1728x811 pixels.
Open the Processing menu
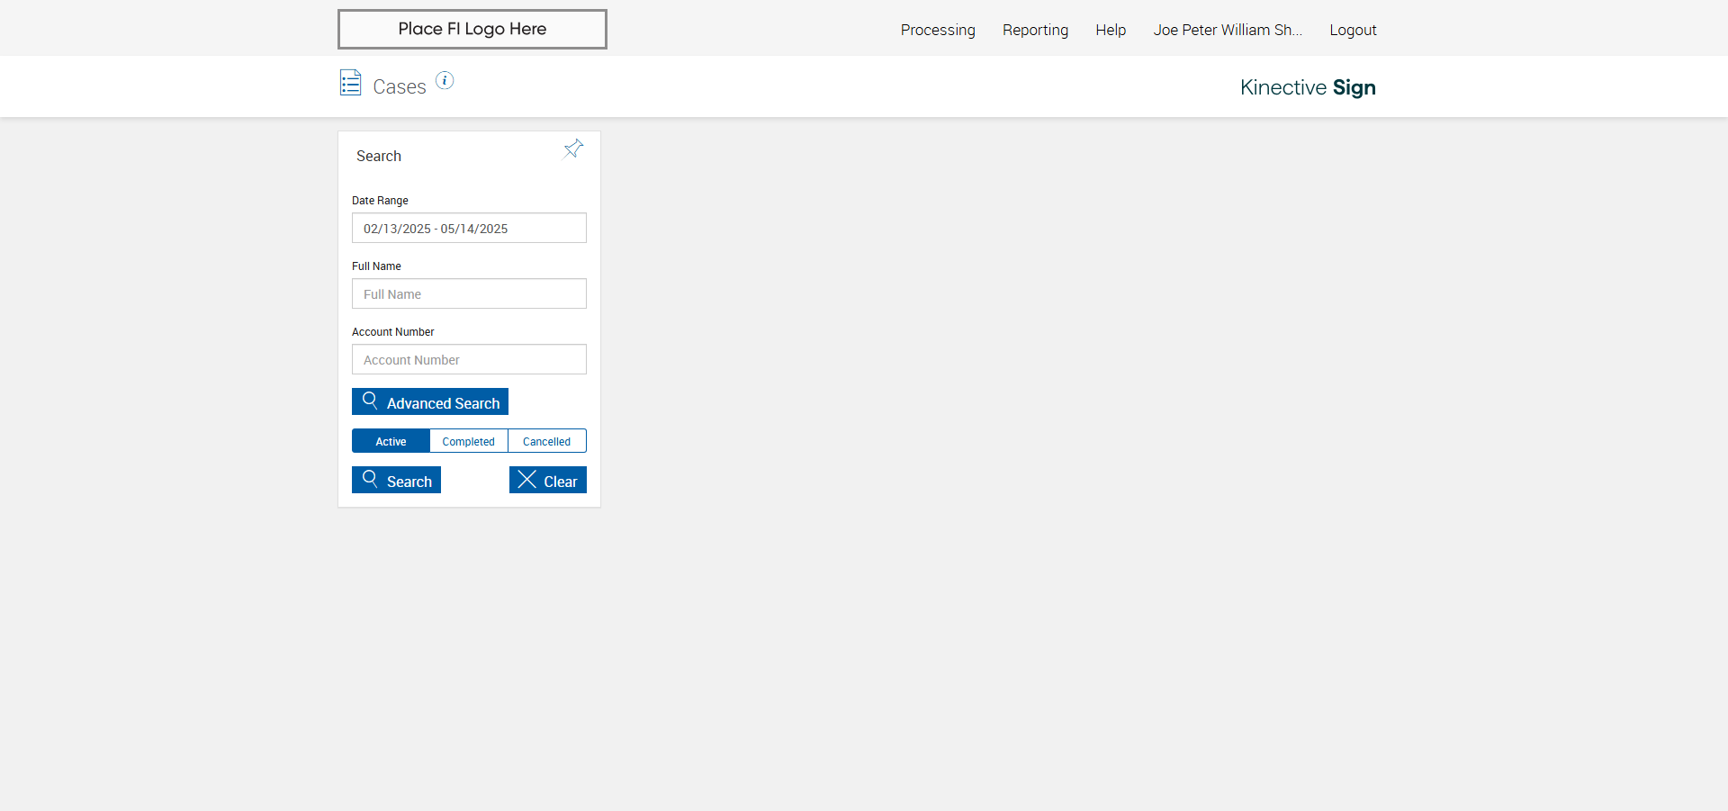938,30
